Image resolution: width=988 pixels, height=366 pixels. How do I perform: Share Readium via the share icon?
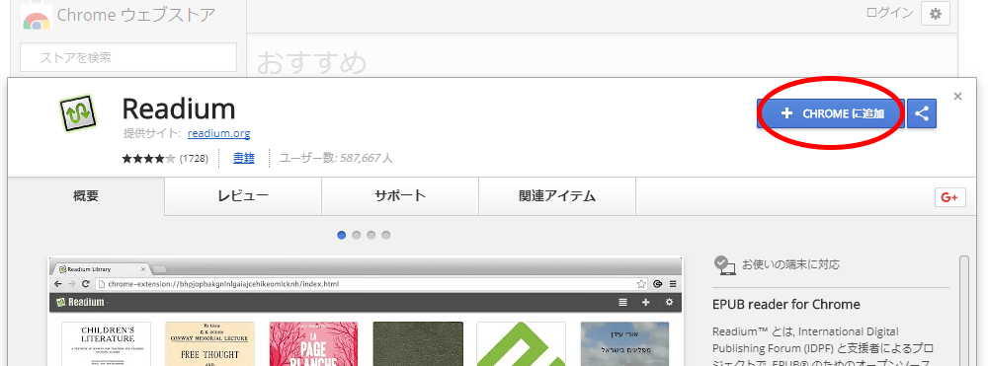[922, 113]
